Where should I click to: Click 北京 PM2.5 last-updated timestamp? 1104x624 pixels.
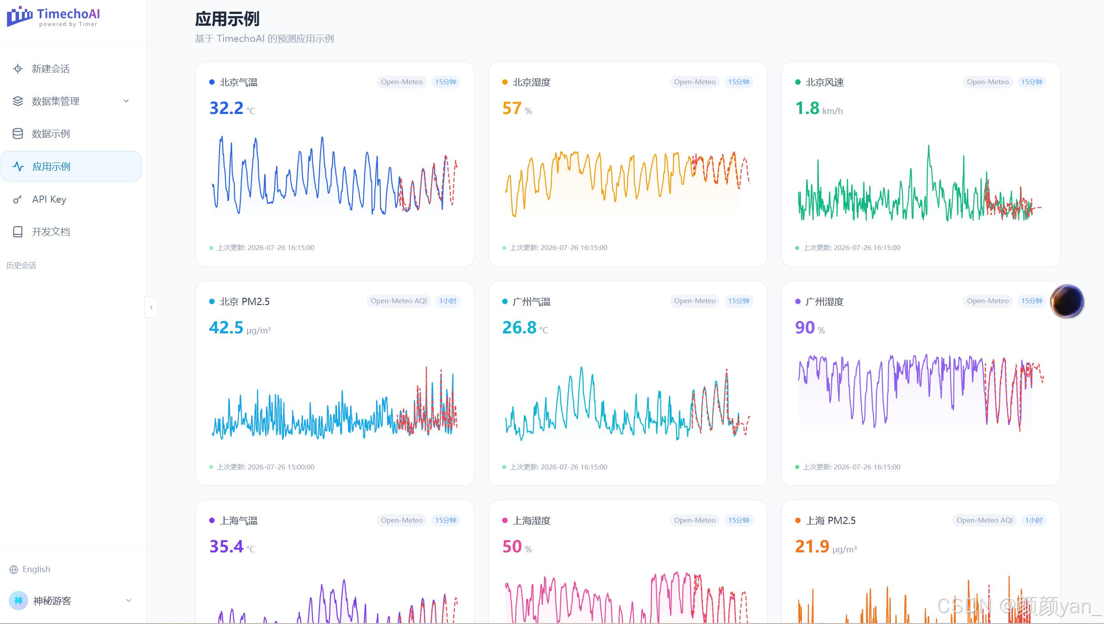tap(266, 467)
